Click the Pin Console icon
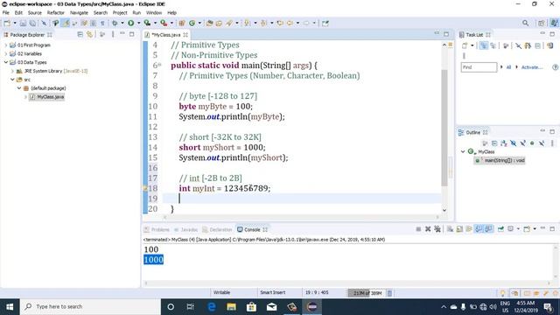Viewport: 560px width, 315px height. (500, 229)
